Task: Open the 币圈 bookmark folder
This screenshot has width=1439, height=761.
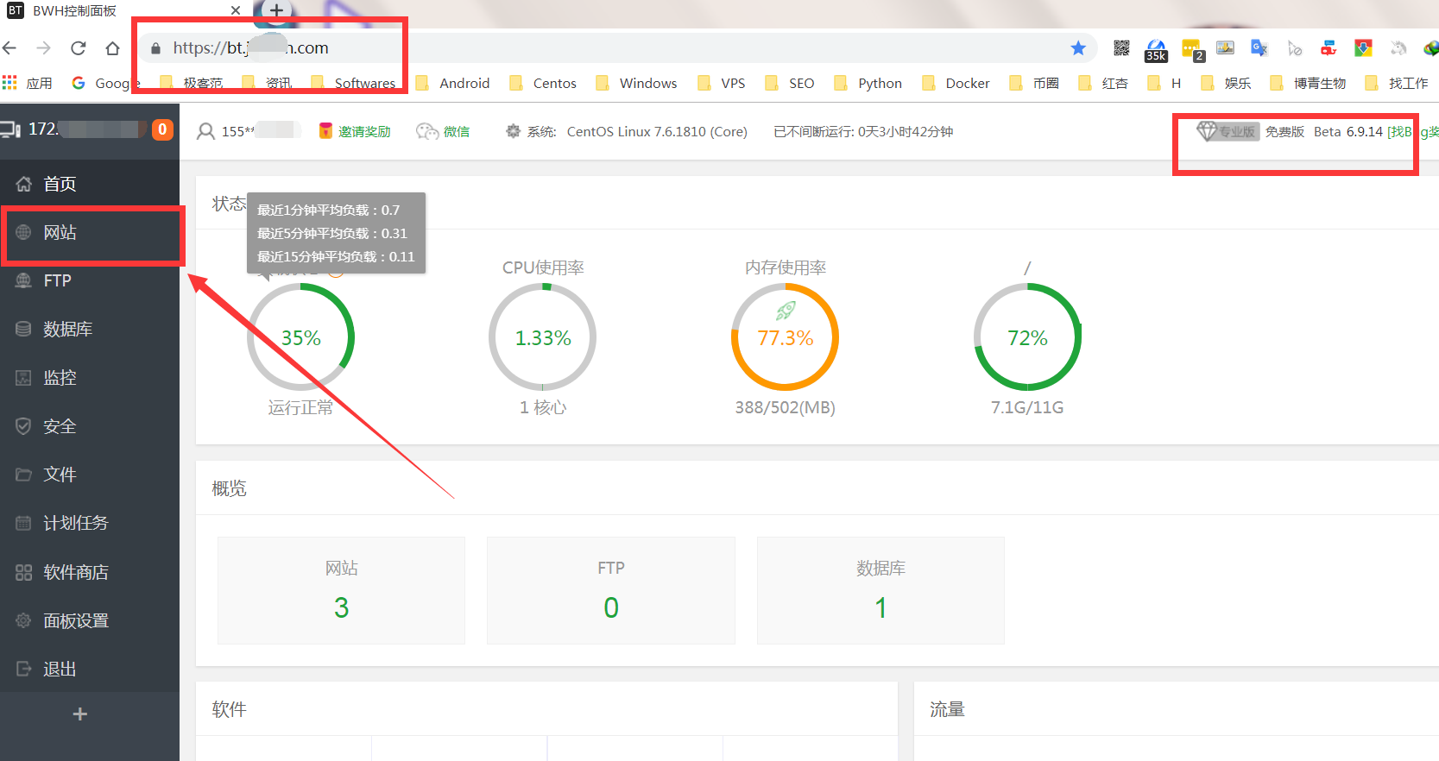Action: coord(1034,83)
